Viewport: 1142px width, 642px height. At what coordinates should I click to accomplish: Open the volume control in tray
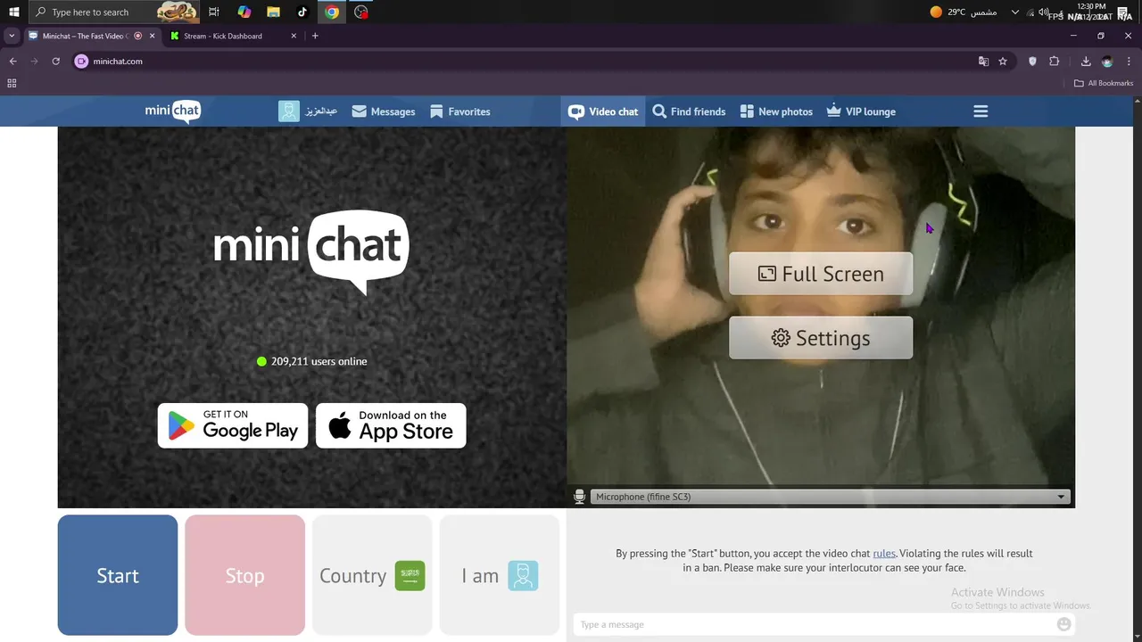coord(1043,12)
